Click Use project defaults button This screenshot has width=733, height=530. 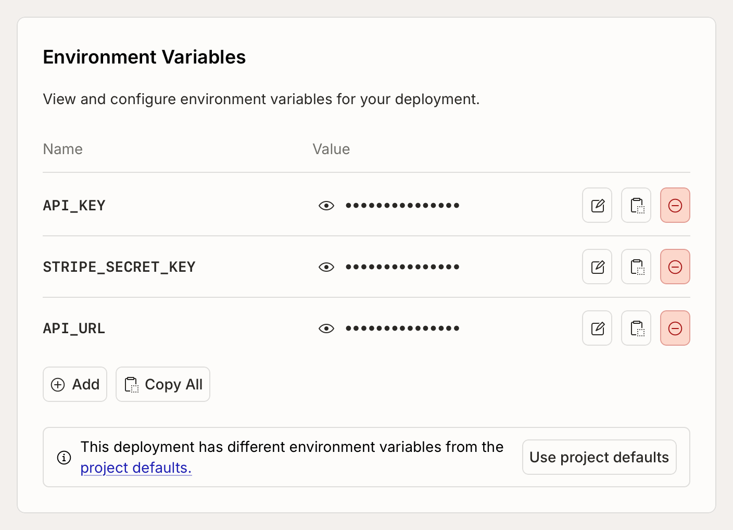[x=599, y=457]
